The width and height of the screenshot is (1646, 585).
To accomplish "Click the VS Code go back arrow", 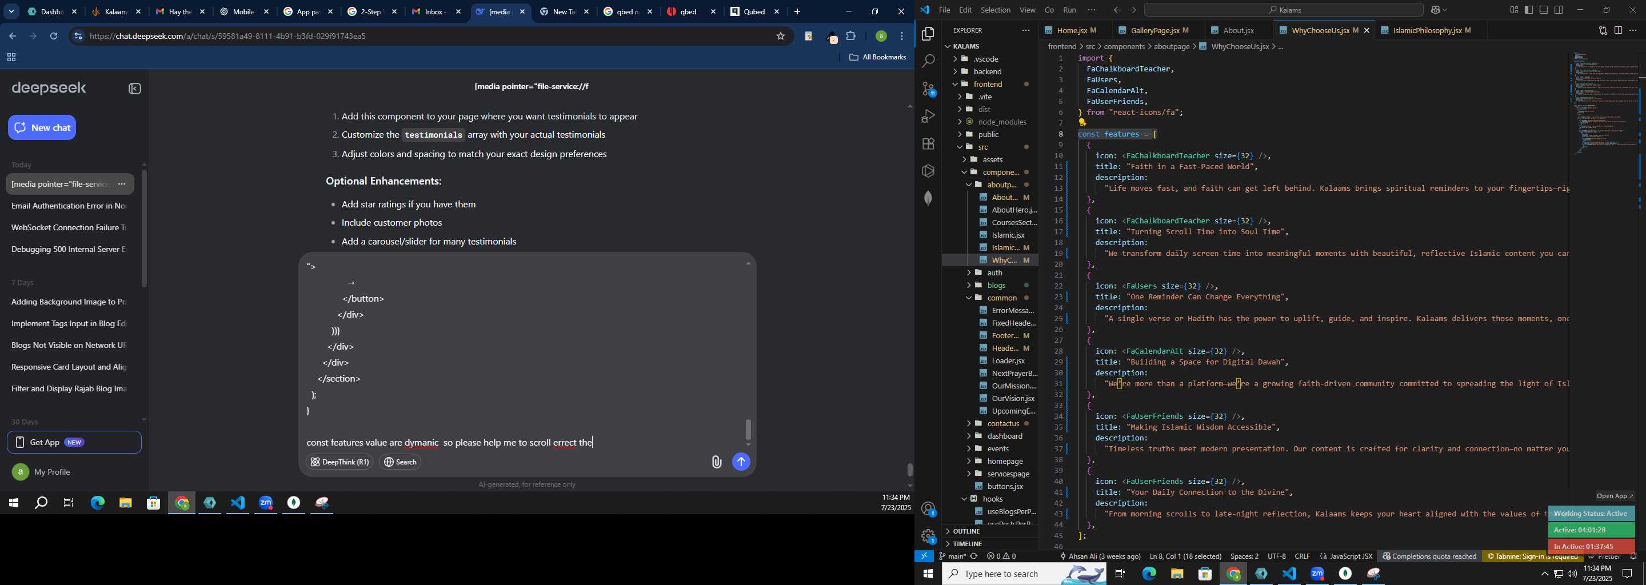I will (x=1117, y=10).
